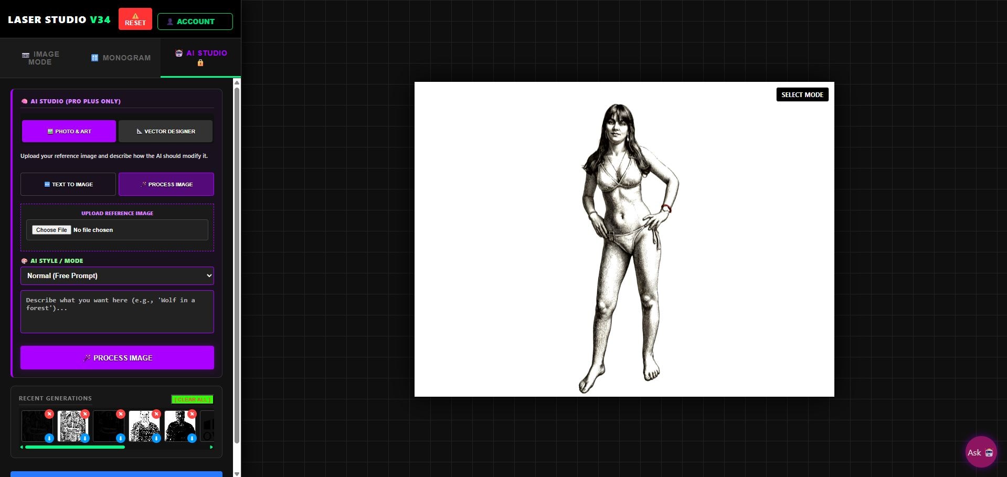Click Choose File to upload a reference image
Viewport: 1007px width, 477px height.
tap(51, 230)
